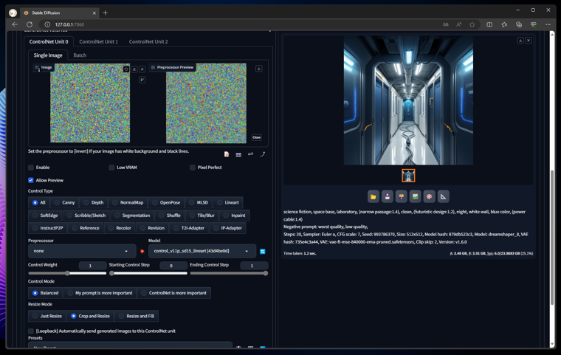Send dimensions to Stable Diffusion arrow icon
This screenshot has height=355, width=561.
click(x=262, y=154)
